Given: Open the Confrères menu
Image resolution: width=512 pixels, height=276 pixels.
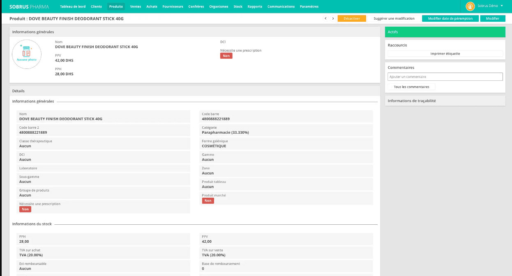Looking at the screenshot, I should pos(196,7).
